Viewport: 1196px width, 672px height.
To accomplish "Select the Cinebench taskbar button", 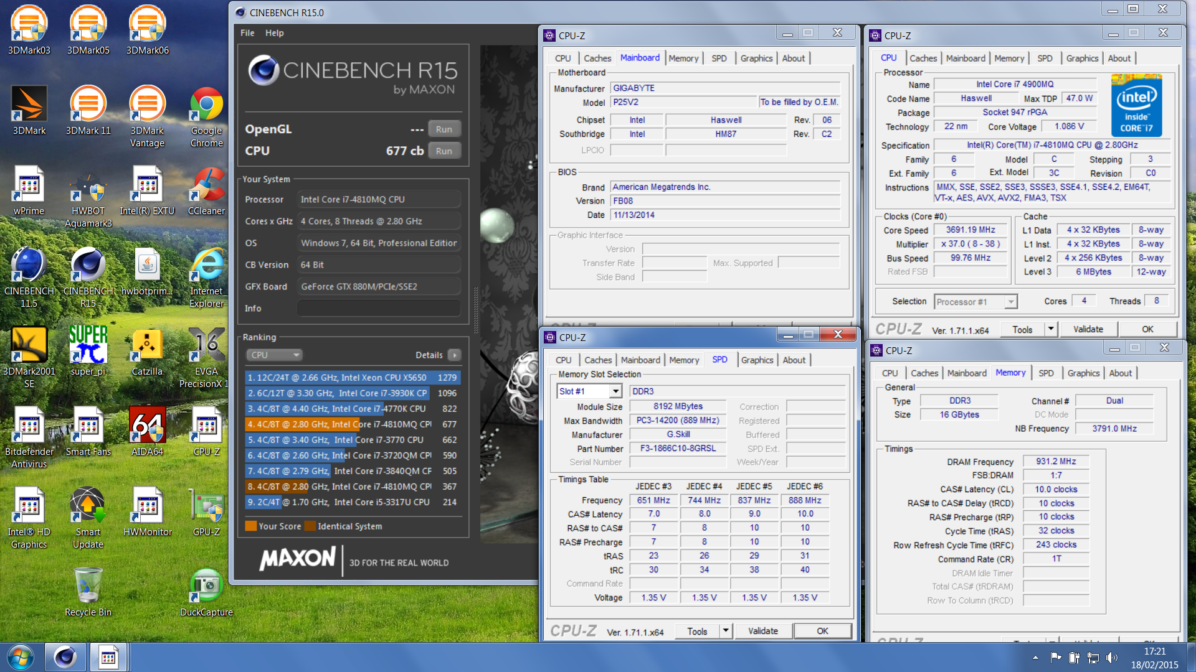I will point(65,657).
